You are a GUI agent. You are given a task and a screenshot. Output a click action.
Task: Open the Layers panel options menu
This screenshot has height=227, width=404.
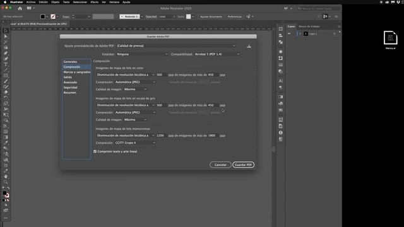339,26
